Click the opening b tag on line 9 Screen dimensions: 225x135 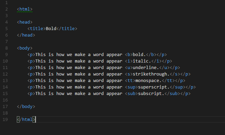tap(129, 55)
